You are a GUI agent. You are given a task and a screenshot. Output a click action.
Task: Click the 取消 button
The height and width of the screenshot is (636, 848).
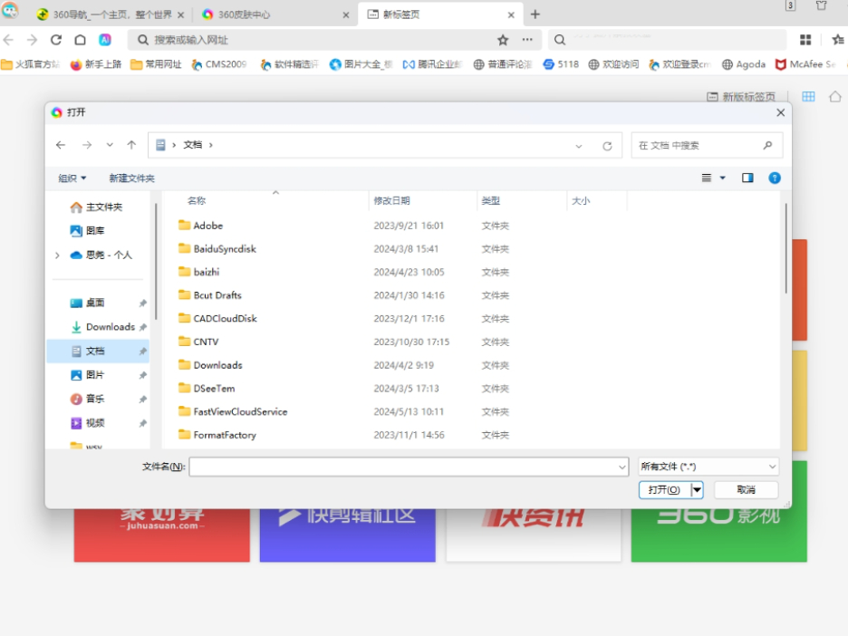click(746, 490)
